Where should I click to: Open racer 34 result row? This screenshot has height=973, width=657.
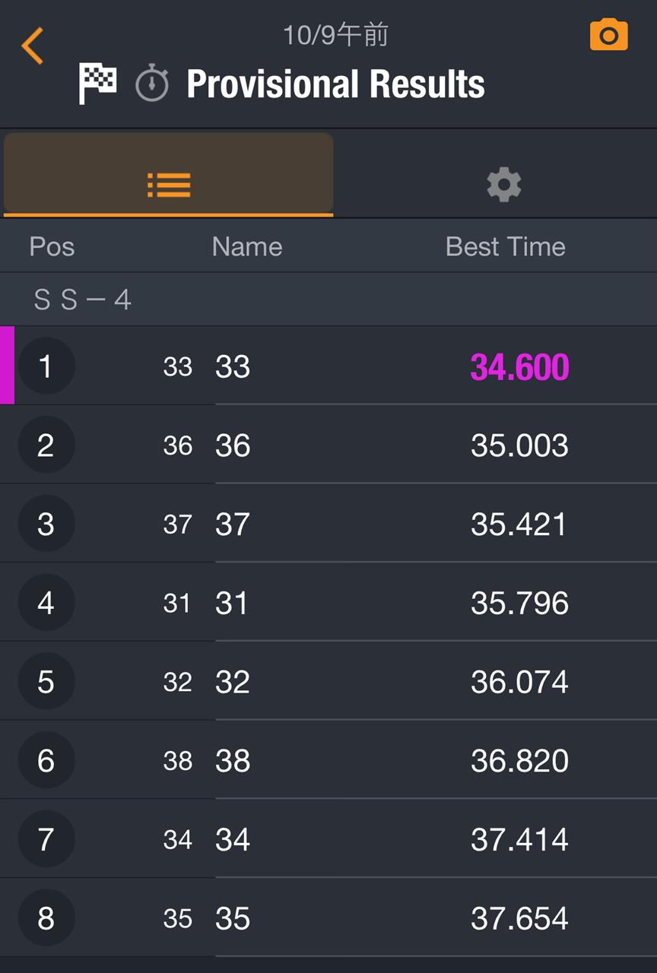tap(328, 839)
